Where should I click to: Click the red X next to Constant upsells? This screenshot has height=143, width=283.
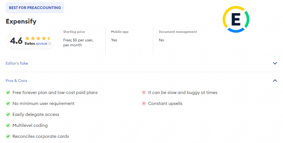click(144, 104)
